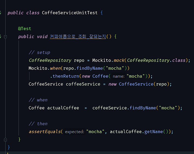
Task: Click the actualCoffee variable declaration
Action: tap(63, 108)
